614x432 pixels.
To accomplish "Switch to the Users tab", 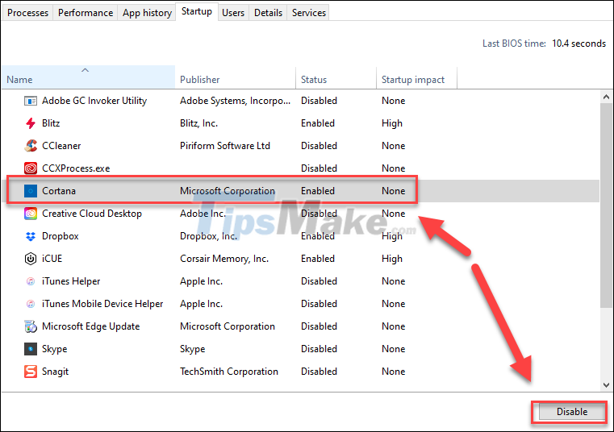I will [233, 13].
